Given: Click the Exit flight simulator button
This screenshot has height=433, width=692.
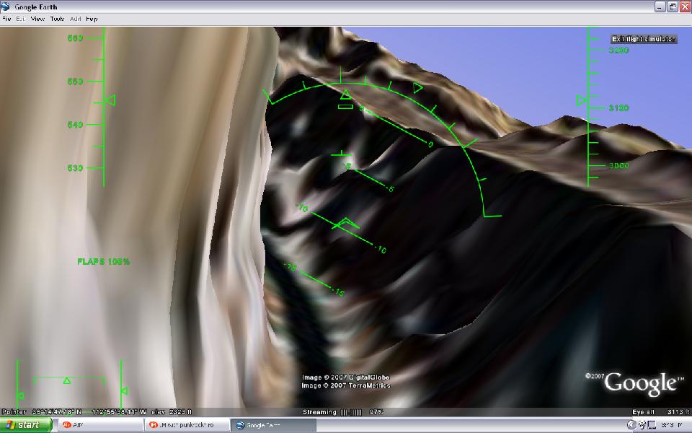Looking at the screenshot, I should click(643, 39).
